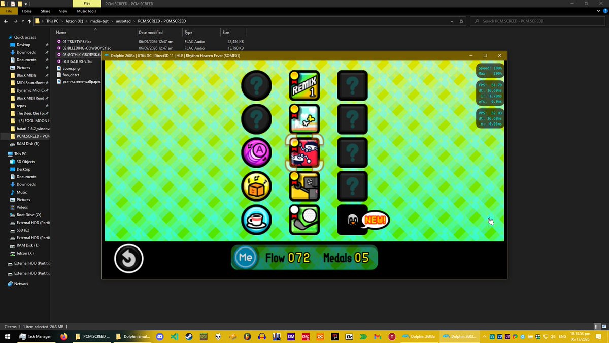Pick the yellow robot and box game
The height and width of the screenshot is (343, 609).
304,186
